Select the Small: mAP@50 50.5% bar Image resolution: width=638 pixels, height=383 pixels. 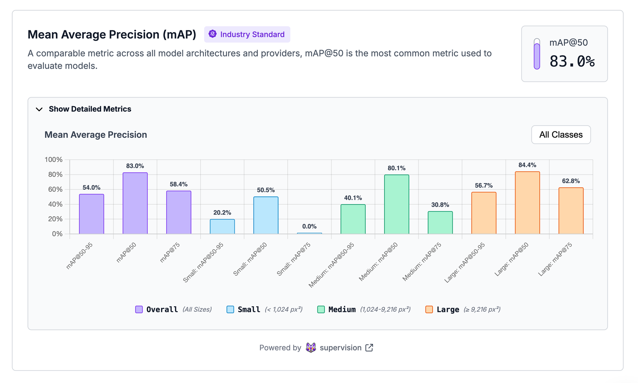click(x=266, y=215)
